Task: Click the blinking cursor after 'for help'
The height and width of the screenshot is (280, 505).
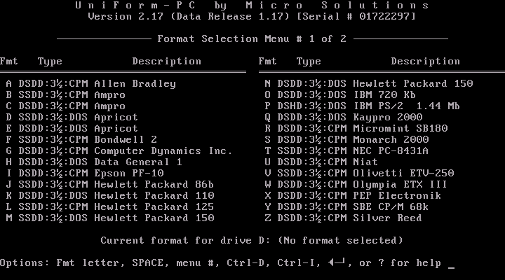Action: pyautogui.click(x=451, y=267)
